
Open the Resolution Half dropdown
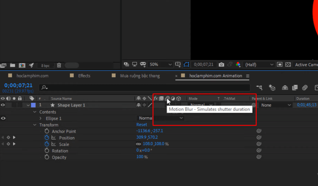[259, 64]
